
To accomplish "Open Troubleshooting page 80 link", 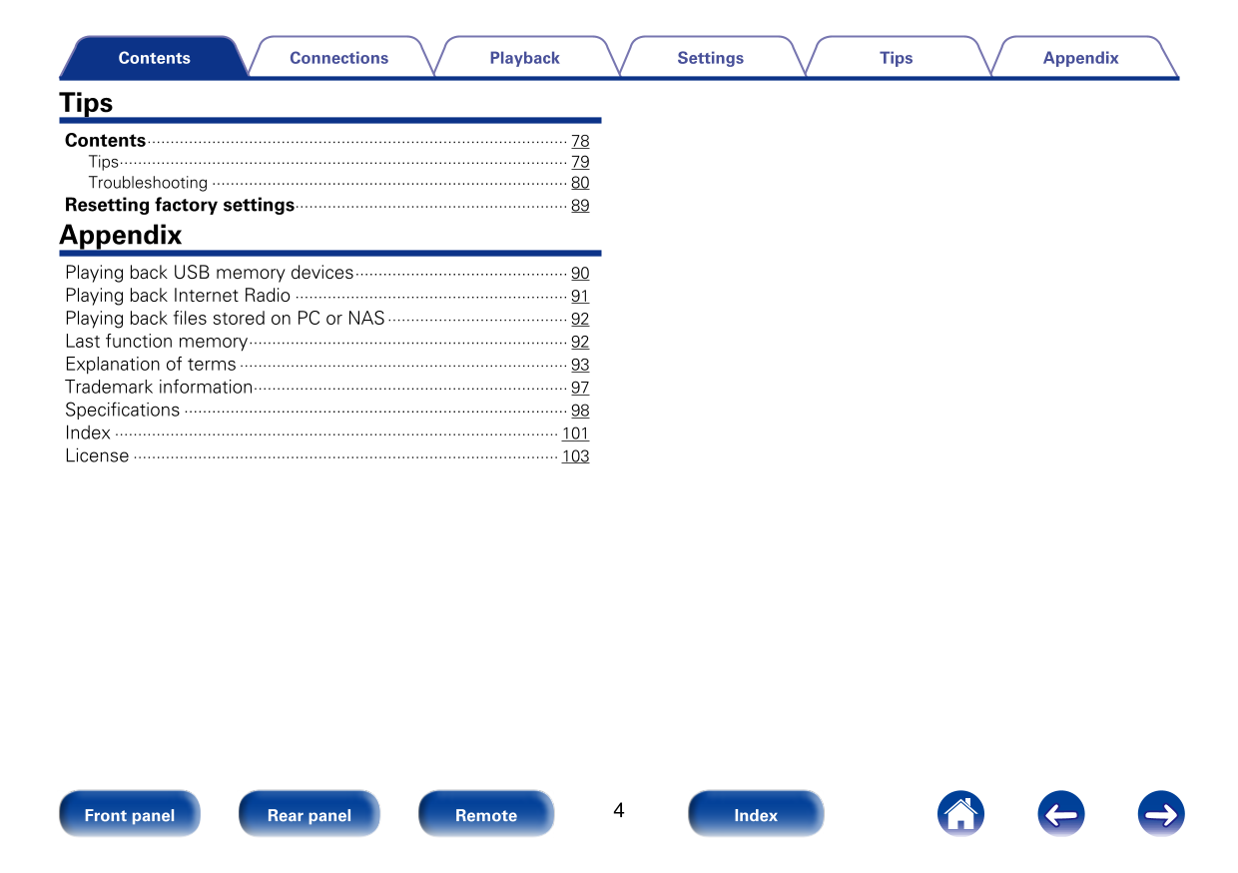I will point(580,183).
